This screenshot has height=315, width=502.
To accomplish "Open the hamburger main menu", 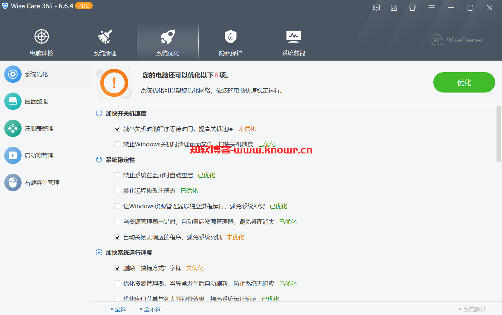I will (432, 8).
